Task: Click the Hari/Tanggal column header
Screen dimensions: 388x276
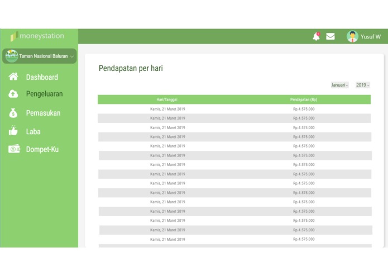Action: point(167,99)
